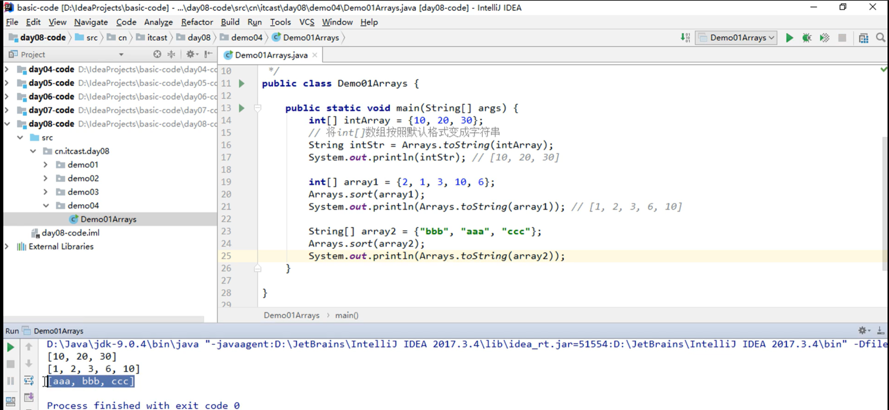Viewport: 889px width, 410px height.
Task: Open the Demo01Arrays run configuration dropdown
Action: pyautogui.click(x=736, y=38)
